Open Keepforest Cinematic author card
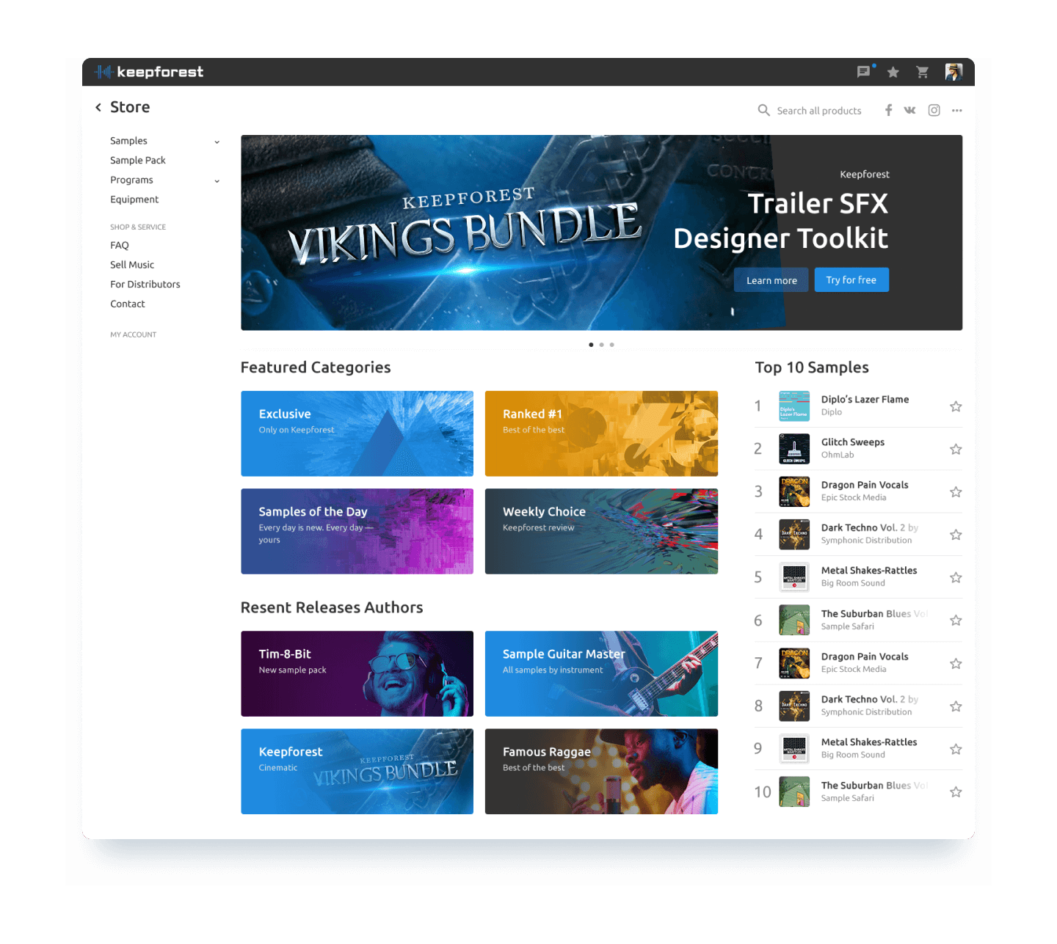Image resolution: width=1057 pixels, height=944 pixels. 357,771
